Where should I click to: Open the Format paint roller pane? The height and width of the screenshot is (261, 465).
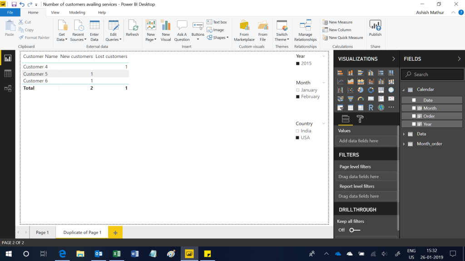(360, 119)
